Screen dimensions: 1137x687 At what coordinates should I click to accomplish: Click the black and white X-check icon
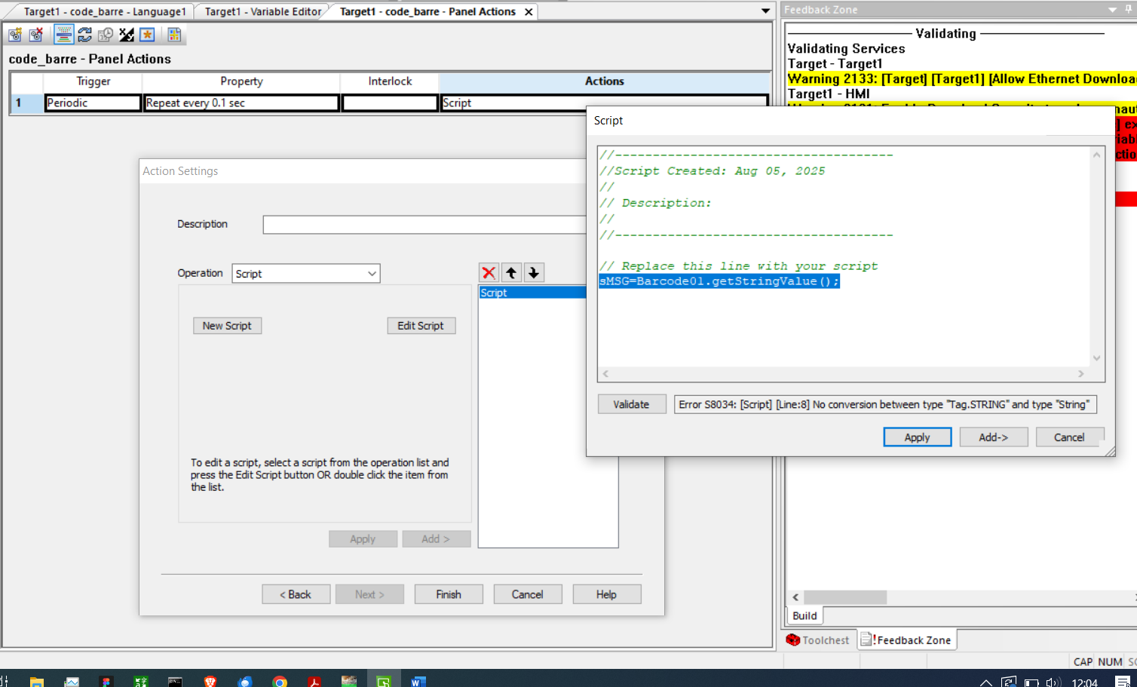(x=127, y=35)
